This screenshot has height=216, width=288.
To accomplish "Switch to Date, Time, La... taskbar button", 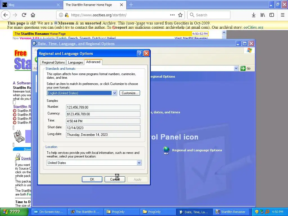I will tap(194, 212).
